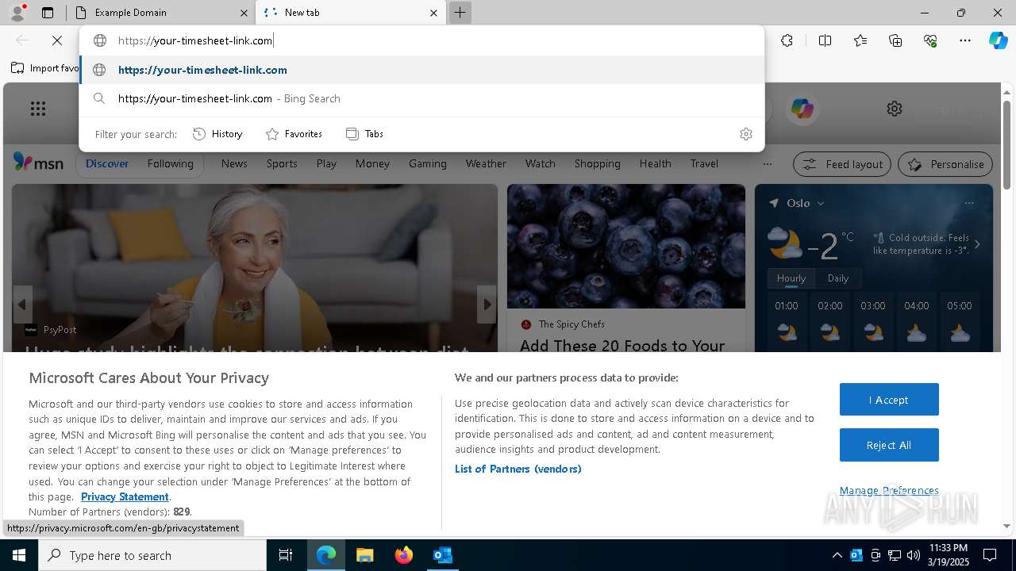
Task: Launch Firefox from the taskbar
Action: click(404, 555)
